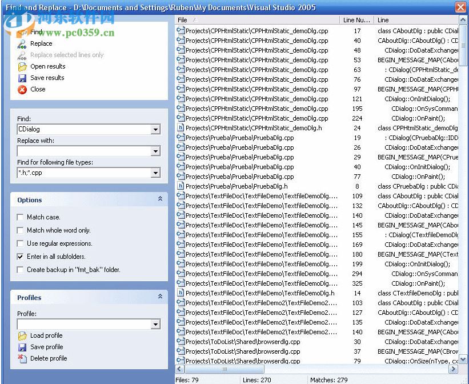Open the file types dropdown showing *.h;*.cpp
Screen dimensions: 469x384
coord(155,173)
